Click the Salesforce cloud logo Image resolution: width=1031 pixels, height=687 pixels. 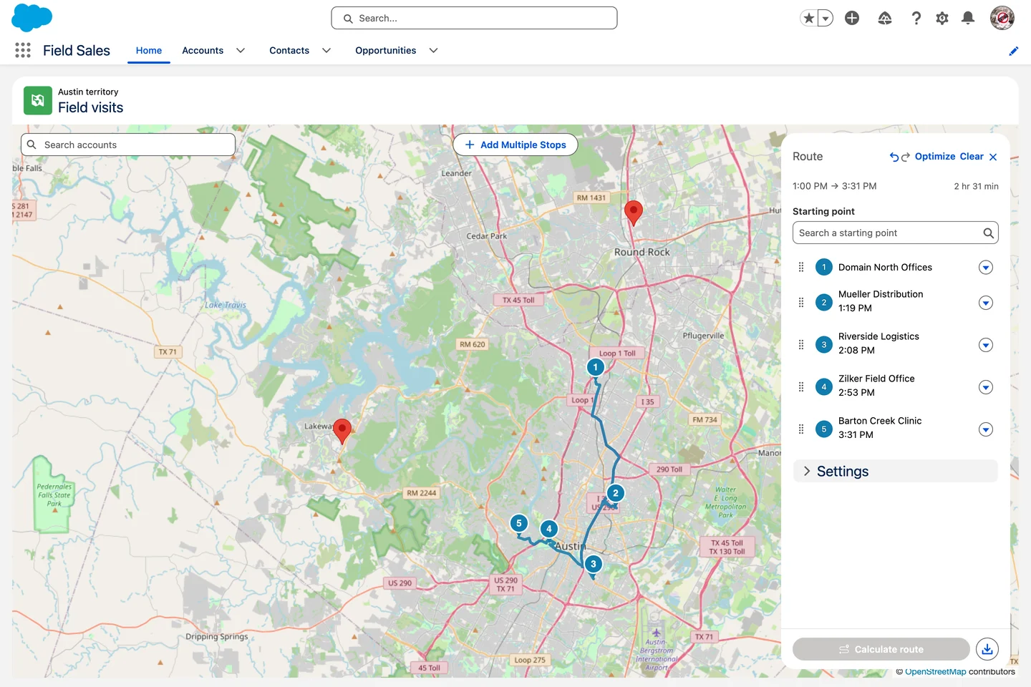point(32,18)
